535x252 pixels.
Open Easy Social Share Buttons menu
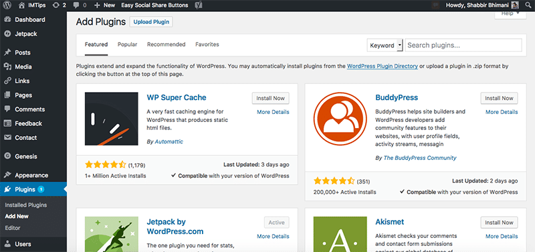(155, 5)
